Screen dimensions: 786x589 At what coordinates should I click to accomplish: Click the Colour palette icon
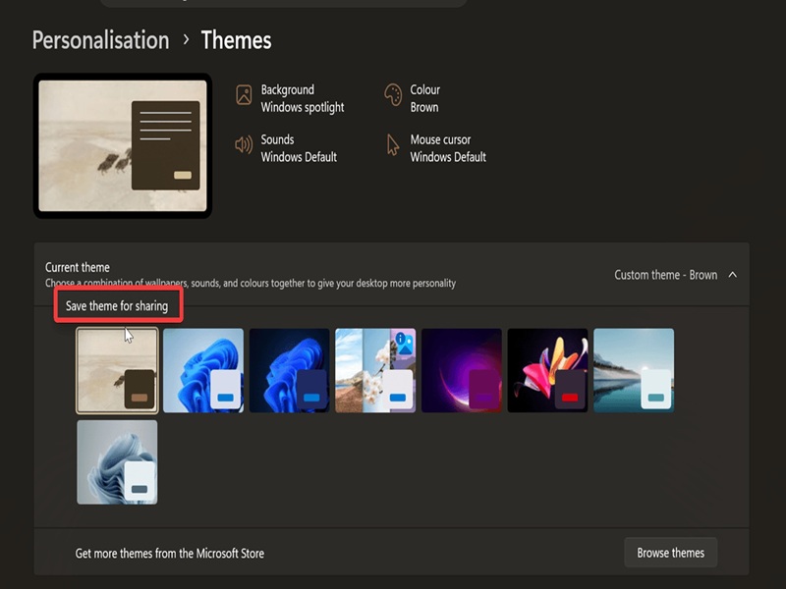click(x=393, y=94)
